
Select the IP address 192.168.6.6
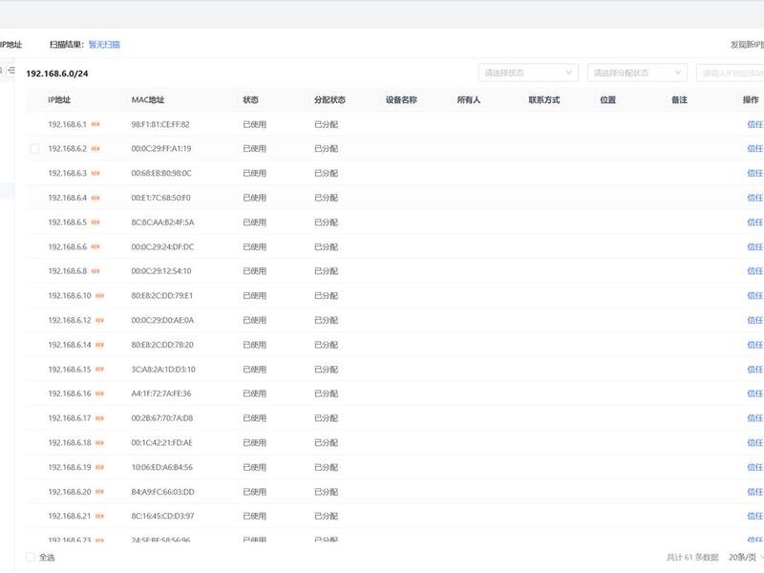point(67,247)
